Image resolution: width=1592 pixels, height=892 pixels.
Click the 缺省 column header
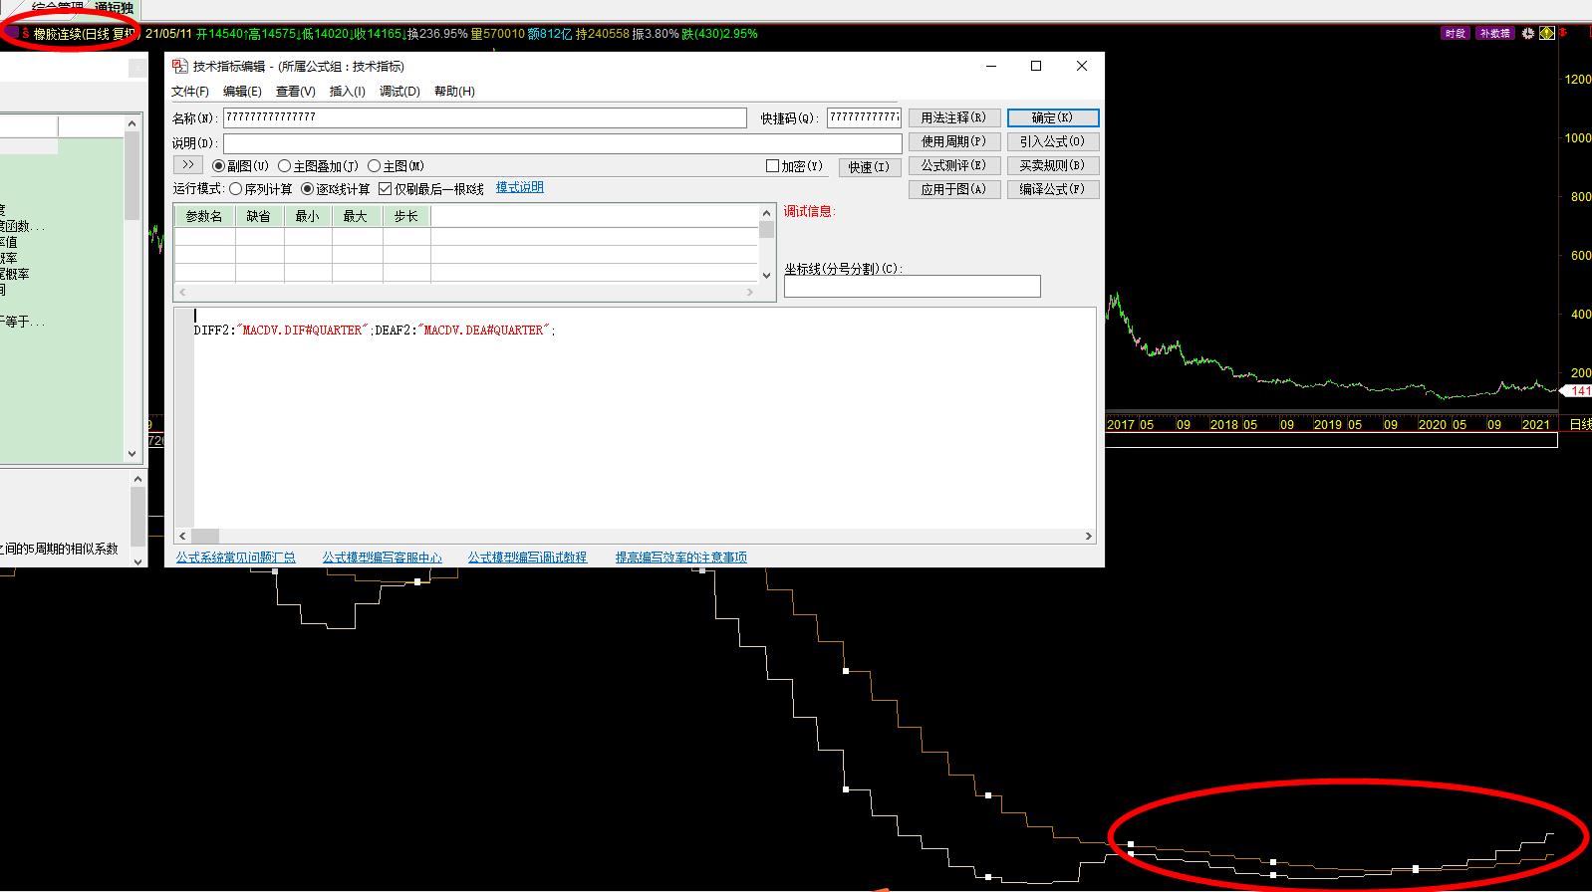(259, 216)
